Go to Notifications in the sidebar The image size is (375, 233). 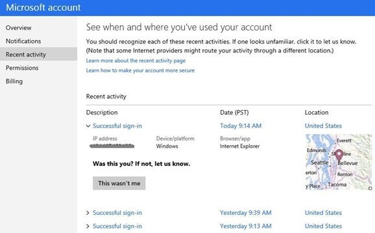point(23,41)
